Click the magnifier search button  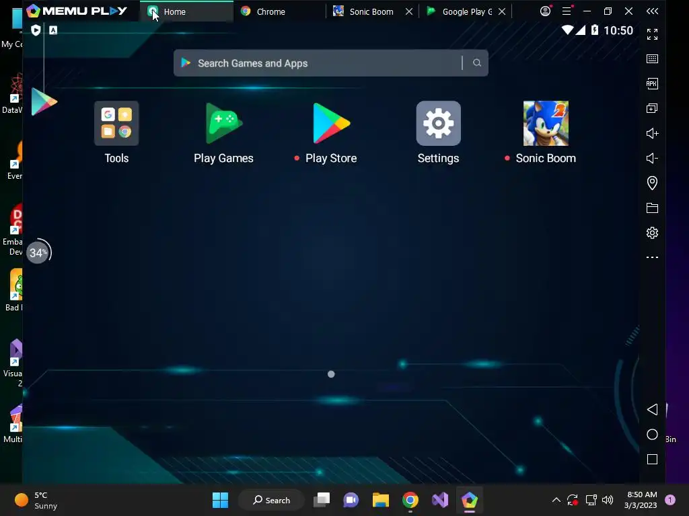(x=477, y=63)
